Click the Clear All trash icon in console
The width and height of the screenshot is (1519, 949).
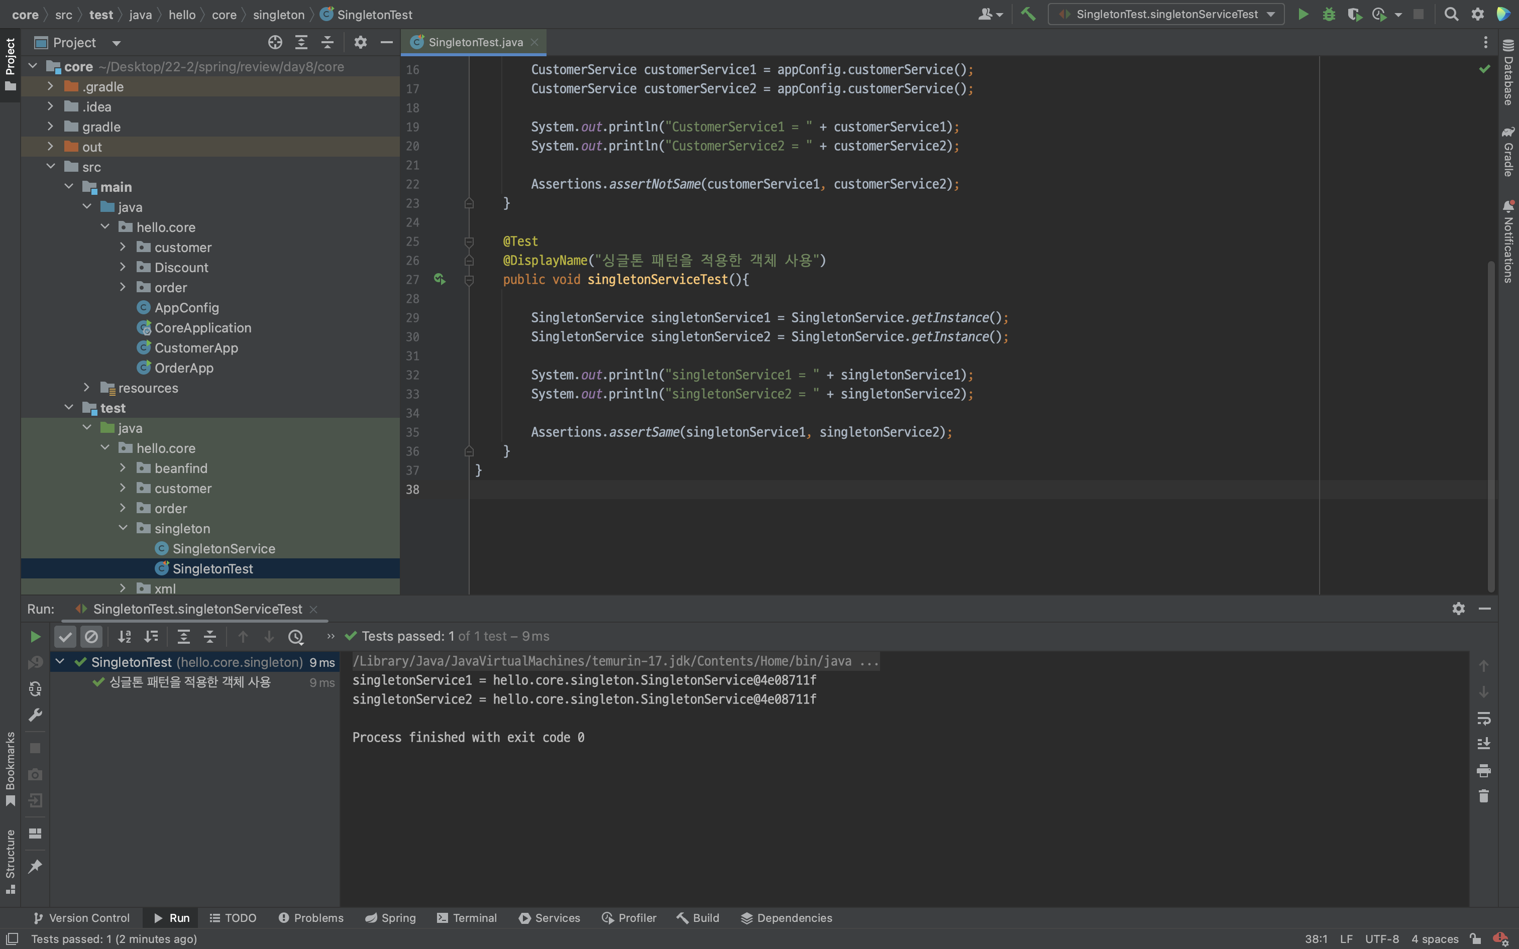coord(1483,796)
